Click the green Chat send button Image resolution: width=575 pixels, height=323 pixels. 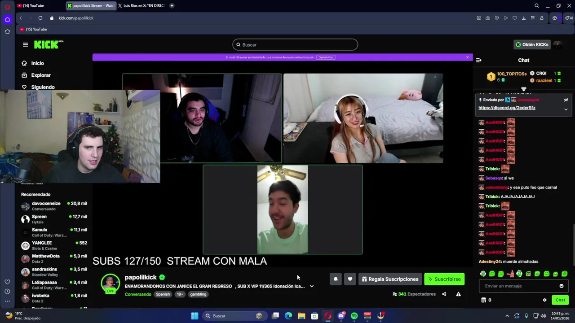point(560,300)
